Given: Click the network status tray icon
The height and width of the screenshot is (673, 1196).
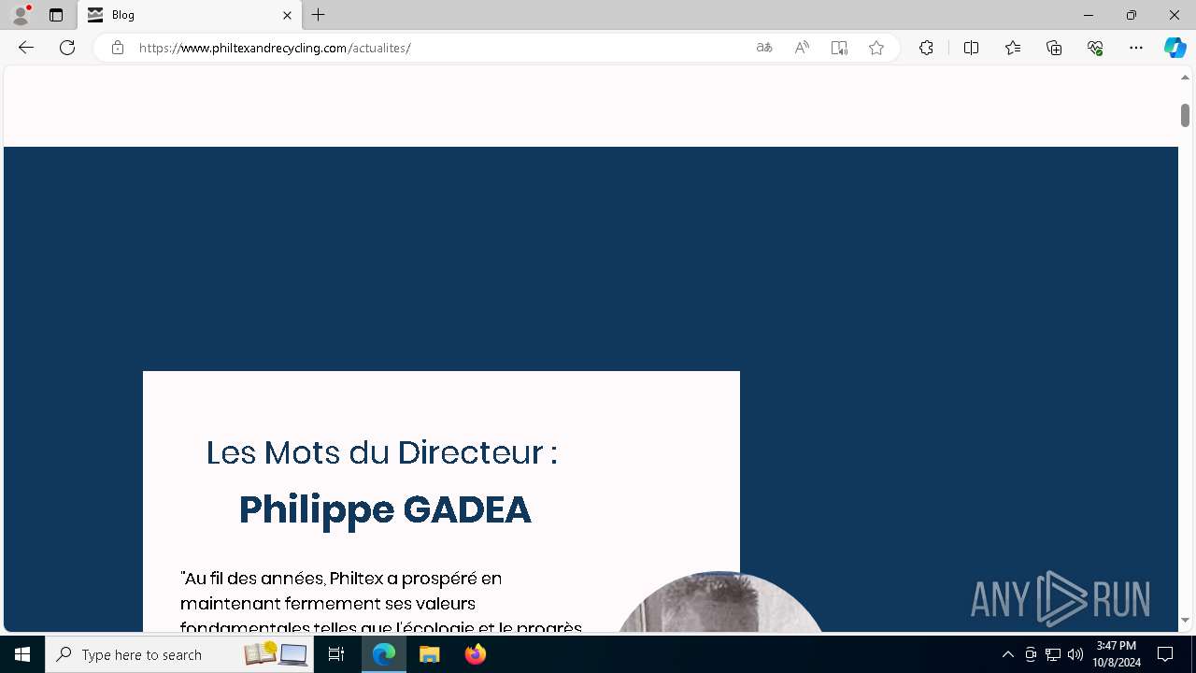Looking at the screenshot, I should coord(1053,654).
